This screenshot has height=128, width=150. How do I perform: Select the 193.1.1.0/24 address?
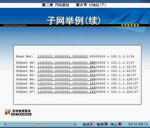tap(123, 57)
